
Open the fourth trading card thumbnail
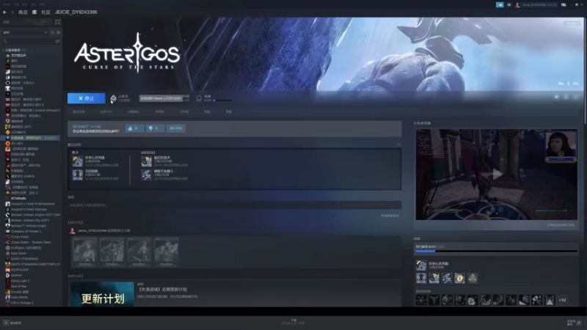click(x=166, y=252)
